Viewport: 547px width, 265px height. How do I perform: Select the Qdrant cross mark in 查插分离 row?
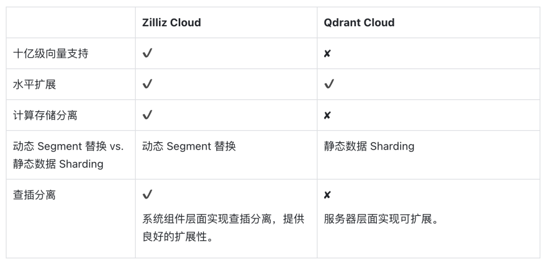pyautogui.click(x=327, y=195)
